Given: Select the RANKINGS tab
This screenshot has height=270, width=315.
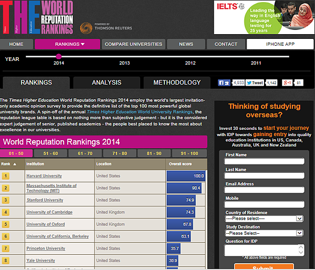Looking at the screenshot, I should click(x=36, y=82).
